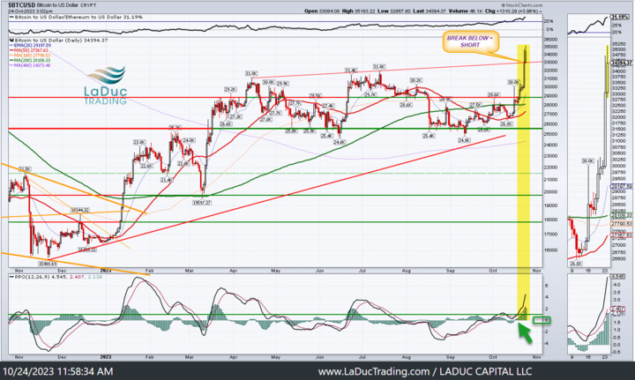Click the 30.0K label in zoomed panel
The image size is (635, 380).
[588, 160]
